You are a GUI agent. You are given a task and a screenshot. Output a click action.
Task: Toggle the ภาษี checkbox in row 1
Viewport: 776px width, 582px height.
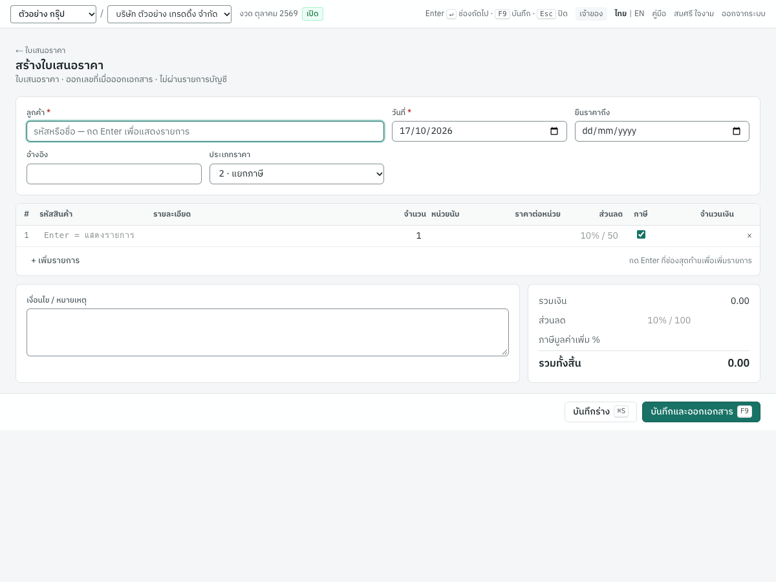(x=641, y=235)
